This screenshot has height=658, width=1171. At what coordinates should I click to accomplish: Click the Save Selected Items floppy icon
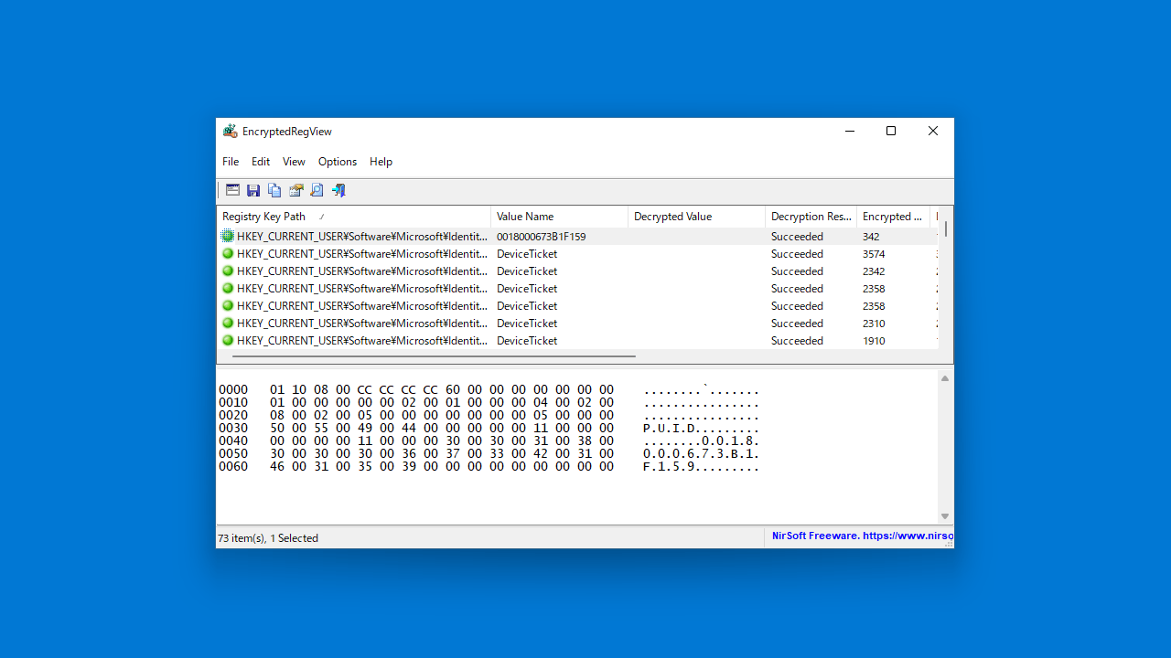click(x=253, y=190)
